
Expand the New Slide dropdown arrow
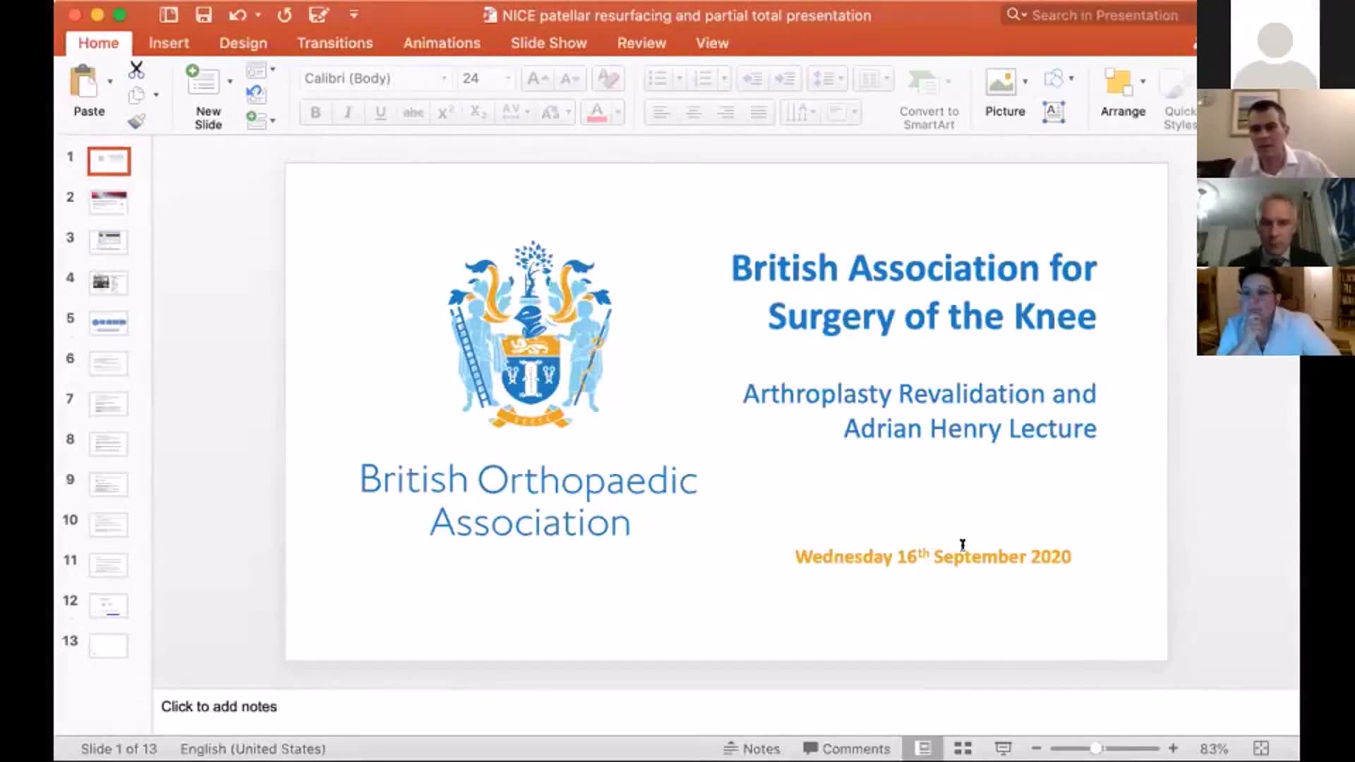[230, 82]
